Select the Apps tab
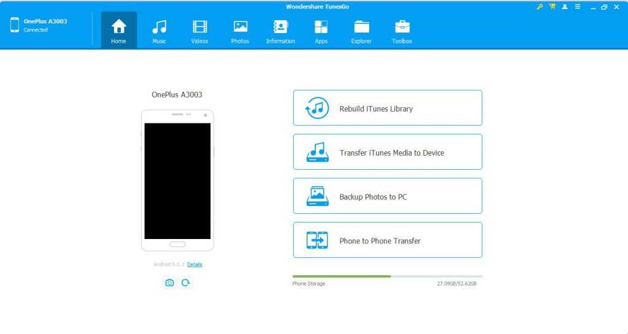628x334 pixels. (321, 31)
